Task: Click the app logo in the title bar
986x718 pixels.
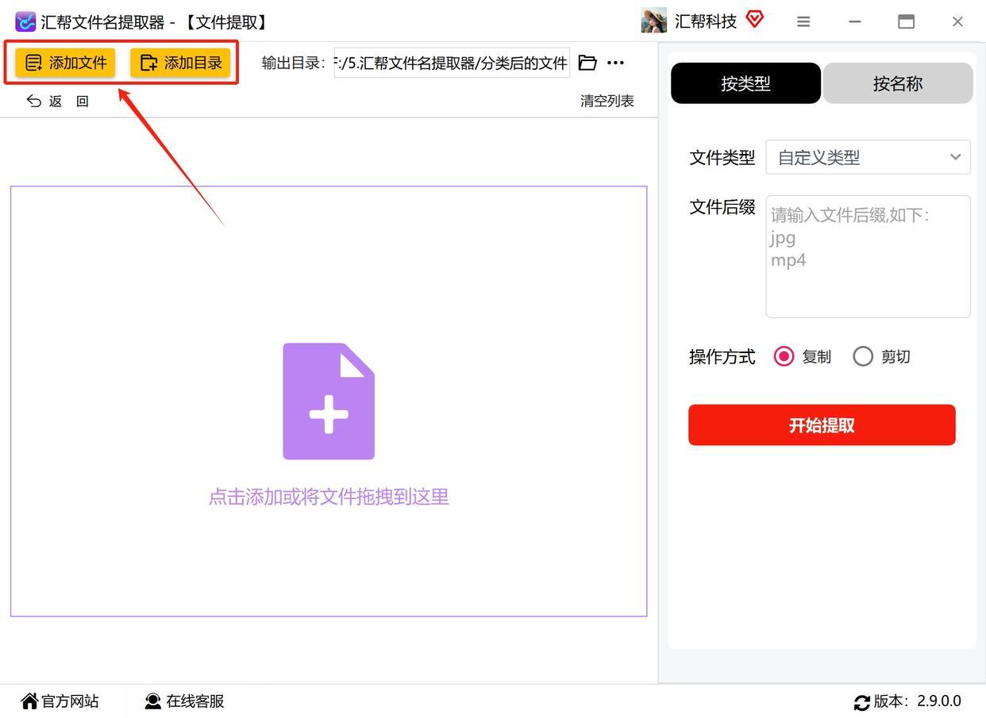Action: 25,21
